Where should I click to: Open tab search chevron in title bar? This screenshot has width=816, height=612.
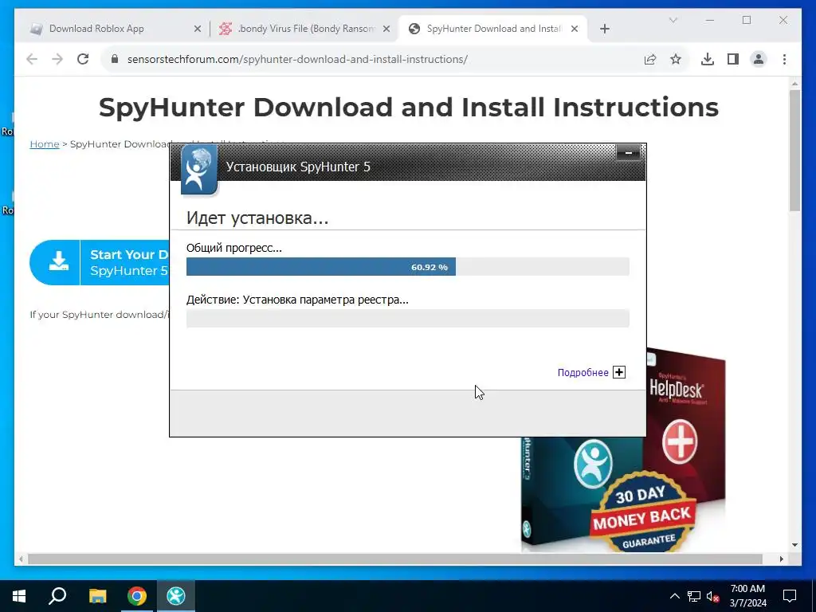point(673,20)
